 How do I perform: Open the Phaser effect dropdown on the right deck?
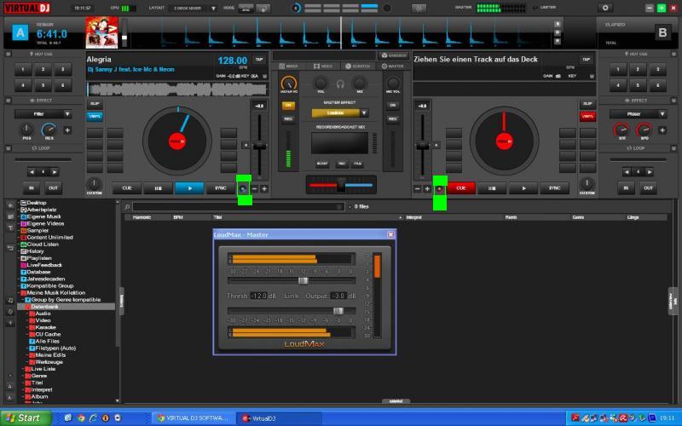point(638,113)
